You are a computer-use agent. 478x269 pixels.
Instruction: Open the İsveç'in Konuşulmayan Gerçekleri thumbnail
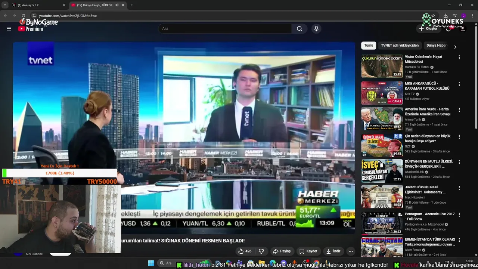(382, 171)
